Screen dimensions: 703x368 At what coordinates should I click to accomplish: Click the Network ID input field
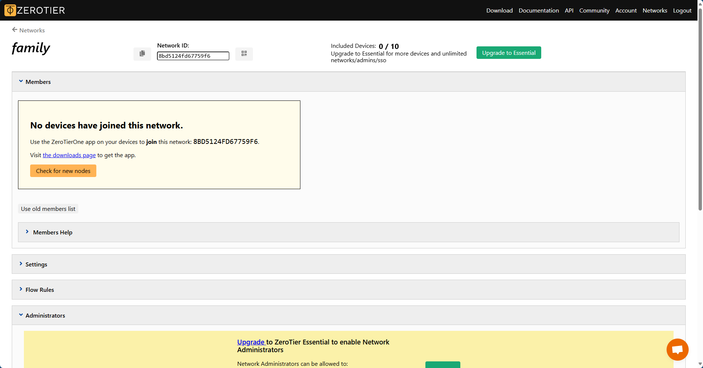pos(193,56)
